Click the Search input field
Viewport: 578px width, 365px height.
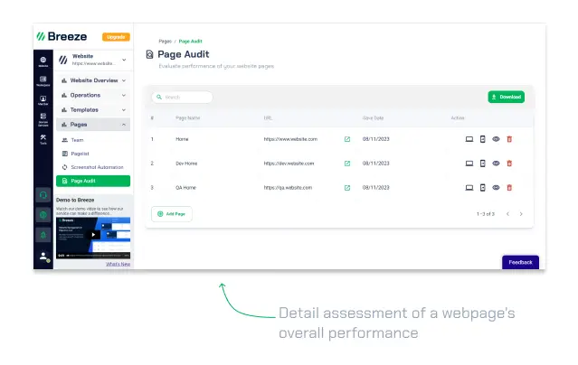coord(182,98)
